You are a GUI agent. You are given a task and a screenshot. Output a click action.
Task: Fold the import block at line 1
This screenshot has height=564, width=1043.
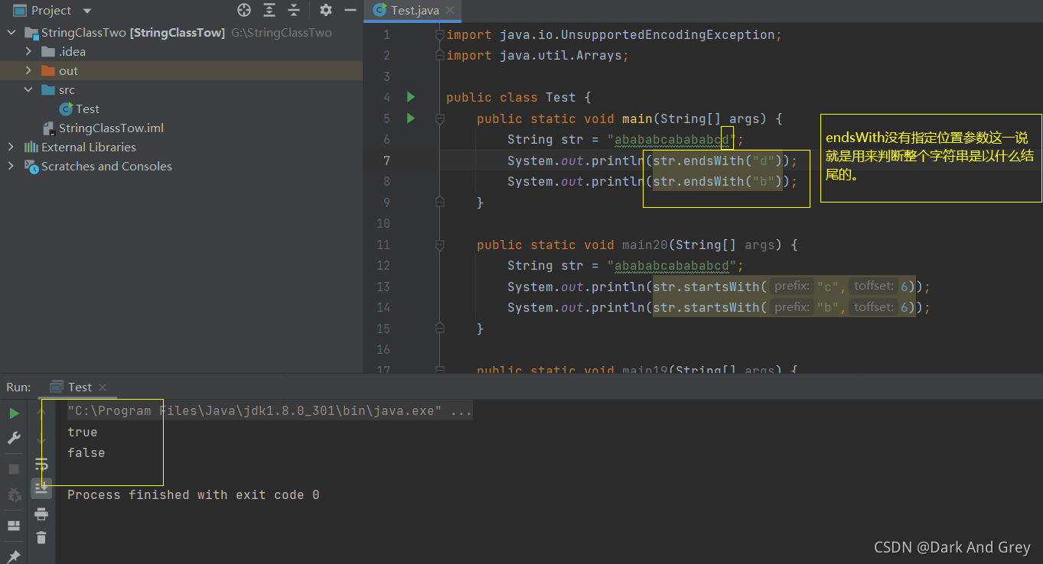pyautogui.click(x=439, y=35)
